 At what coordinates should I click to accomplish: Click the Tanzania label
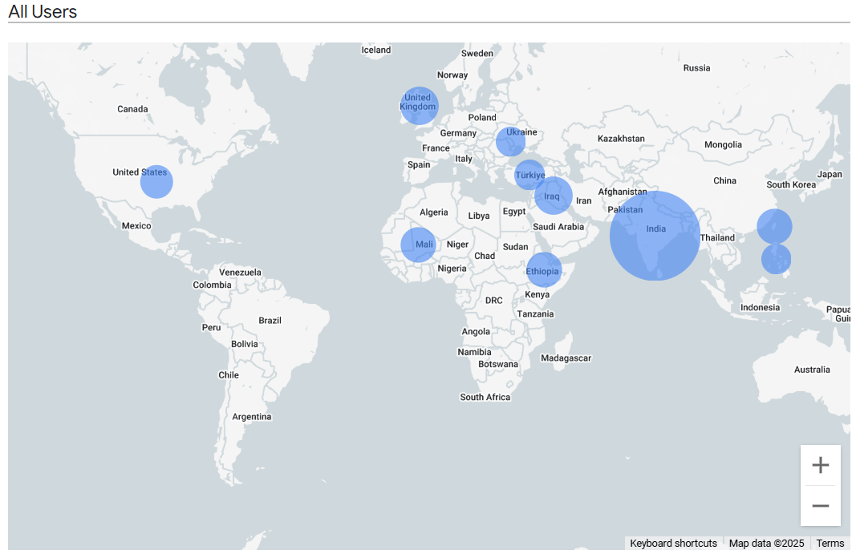click(535, 314)
